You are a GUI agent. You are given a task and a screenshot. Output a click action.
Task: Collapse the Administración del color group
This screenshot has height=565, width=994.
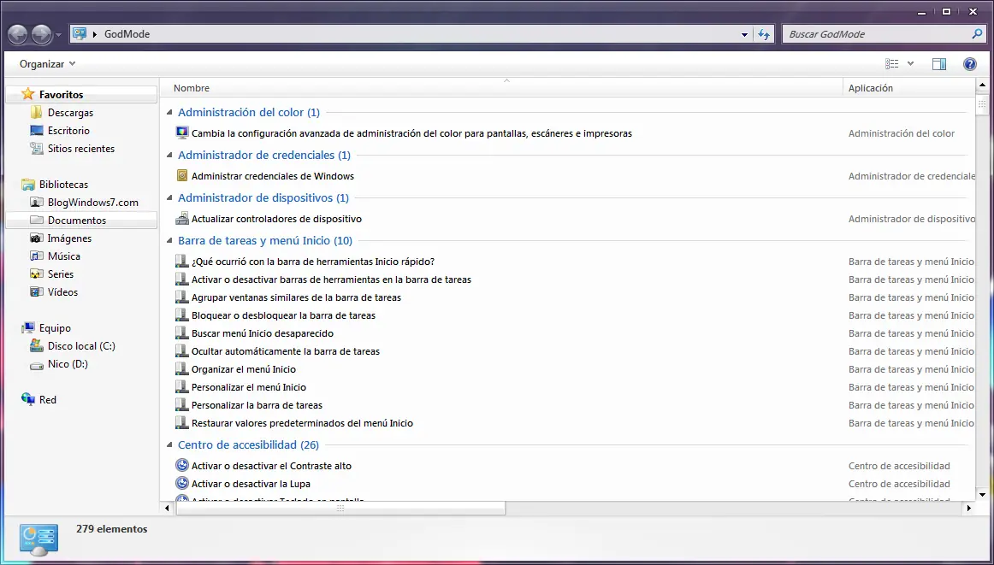[169, 113]
